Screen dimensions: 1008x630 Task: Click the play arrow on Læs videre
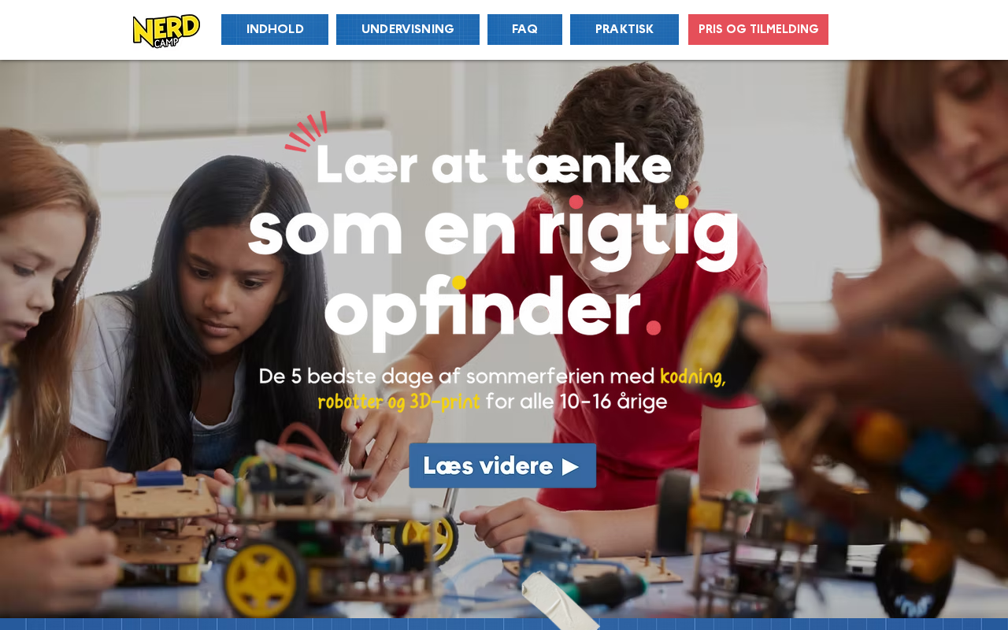point(570,466)
